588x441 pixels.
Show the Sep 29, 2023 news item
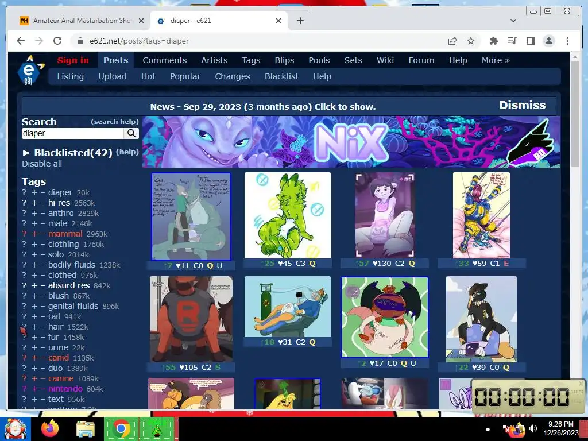pos(263,106)
